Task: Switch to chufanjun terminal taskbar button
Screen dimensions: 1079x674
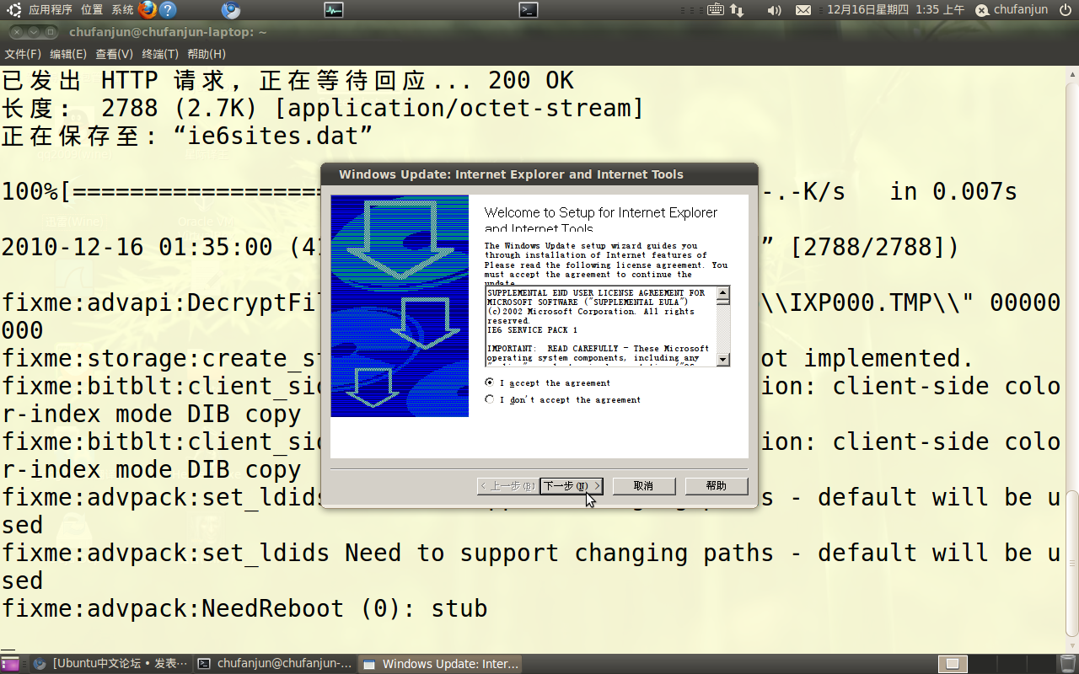Action: pos(275,664)
